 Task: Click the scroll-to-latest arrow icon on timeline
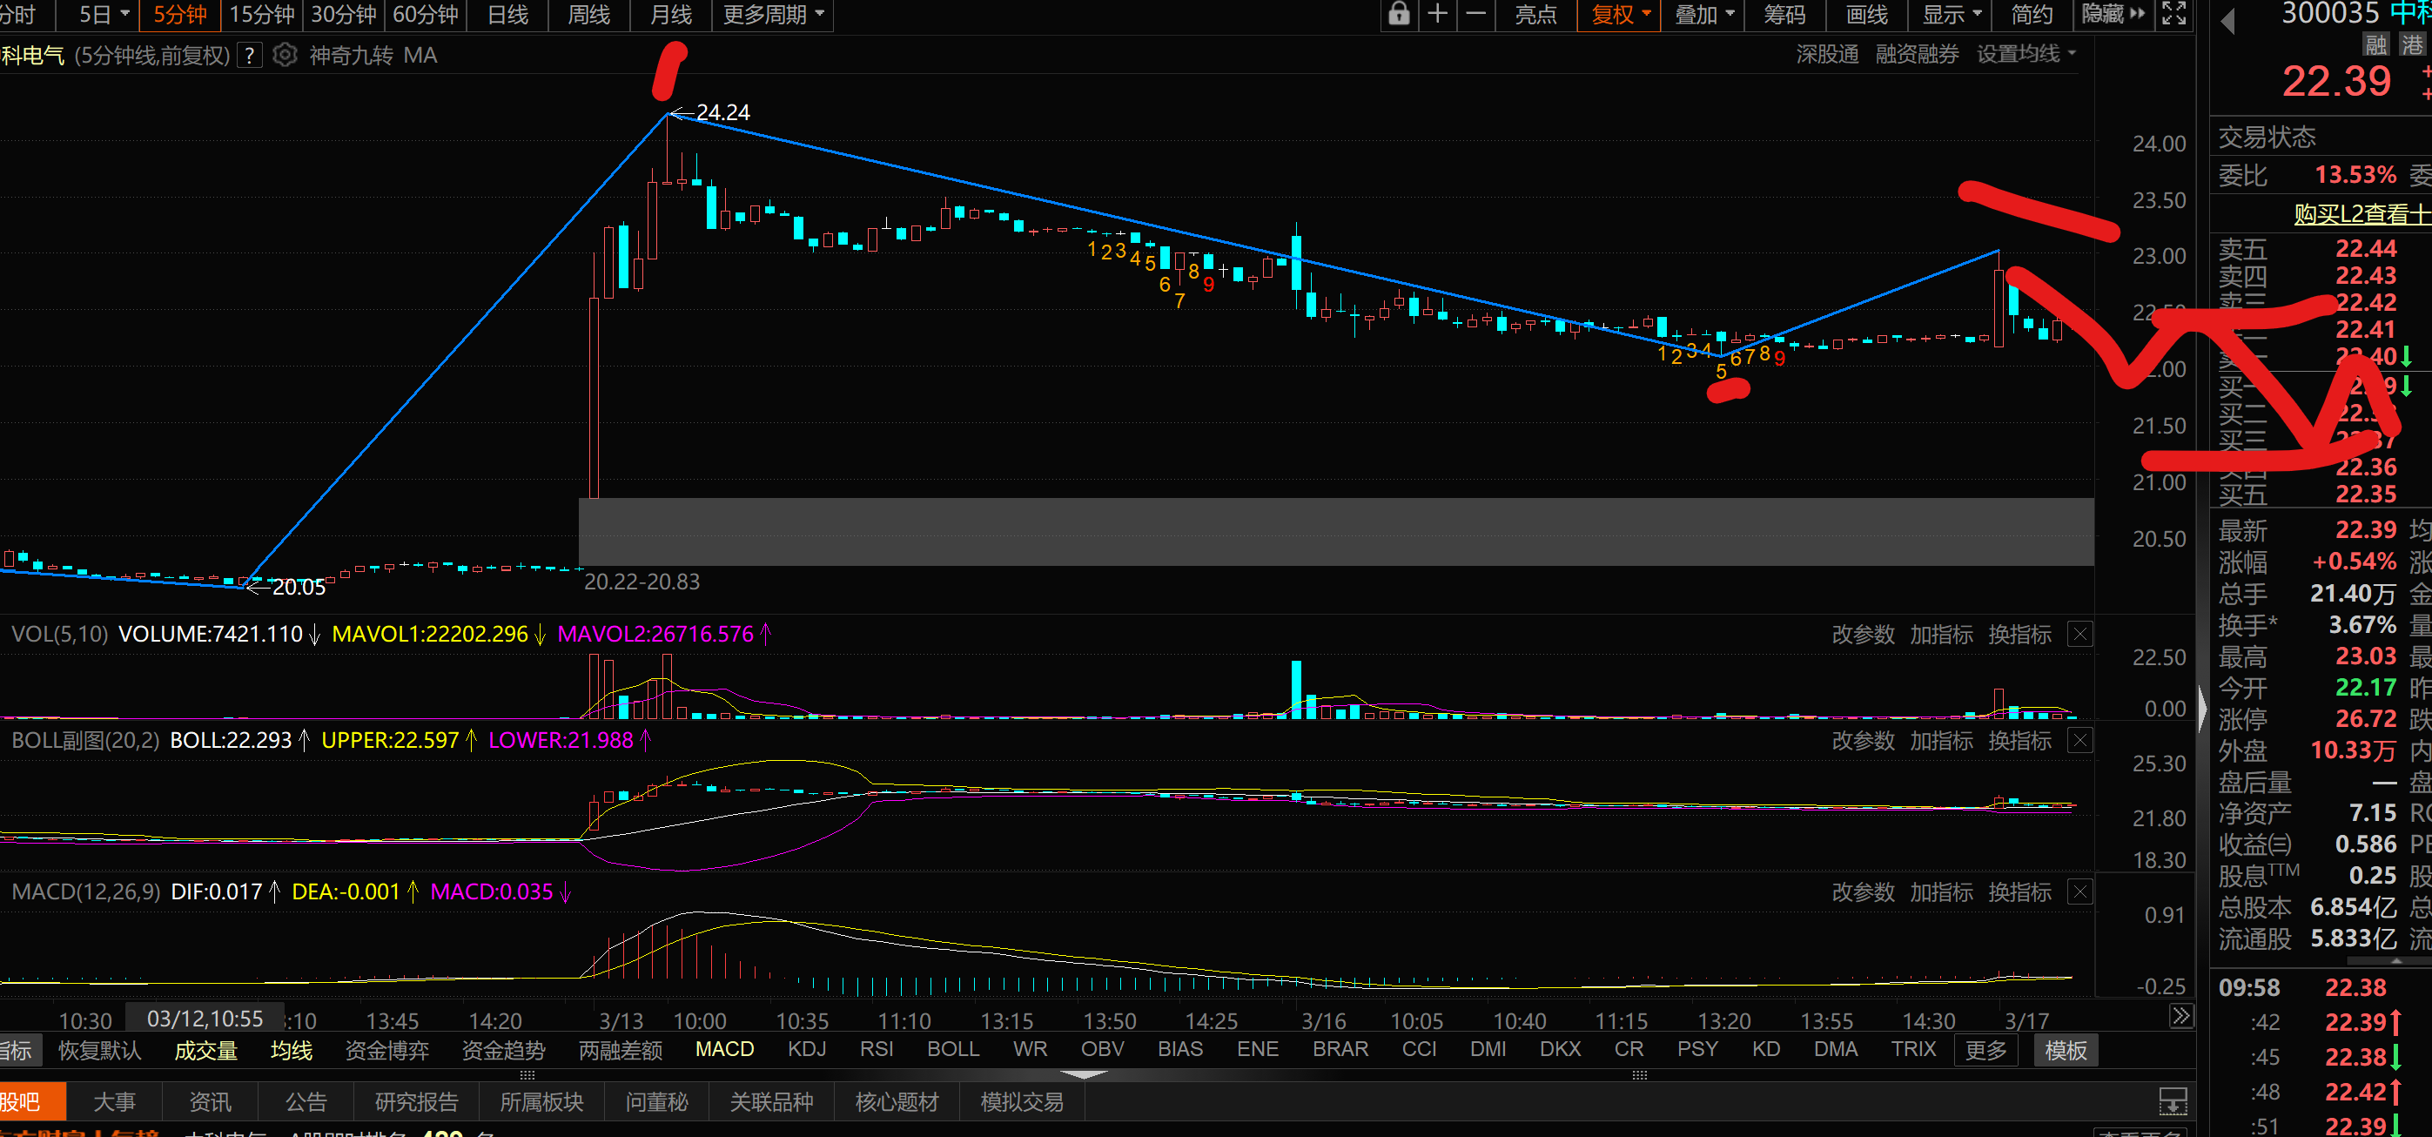pos(2180,1017)
